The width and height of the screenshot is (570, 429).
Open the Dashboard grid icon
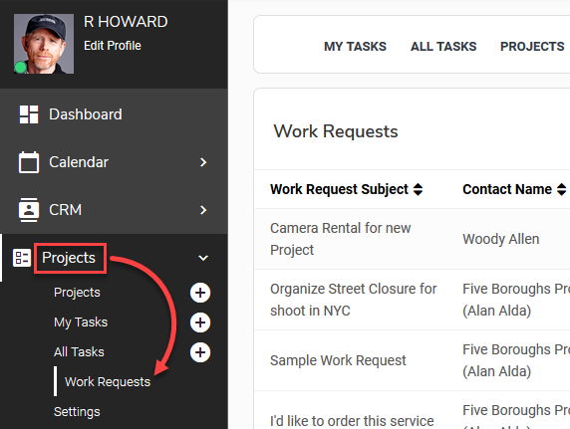(x=29, y=114)
